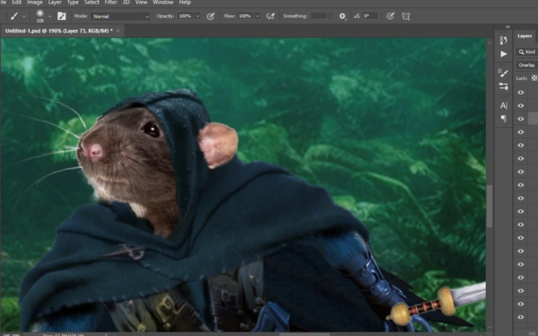Click the brush angle icon
This screenshot has height=336, width=538.
coord(357,16)
